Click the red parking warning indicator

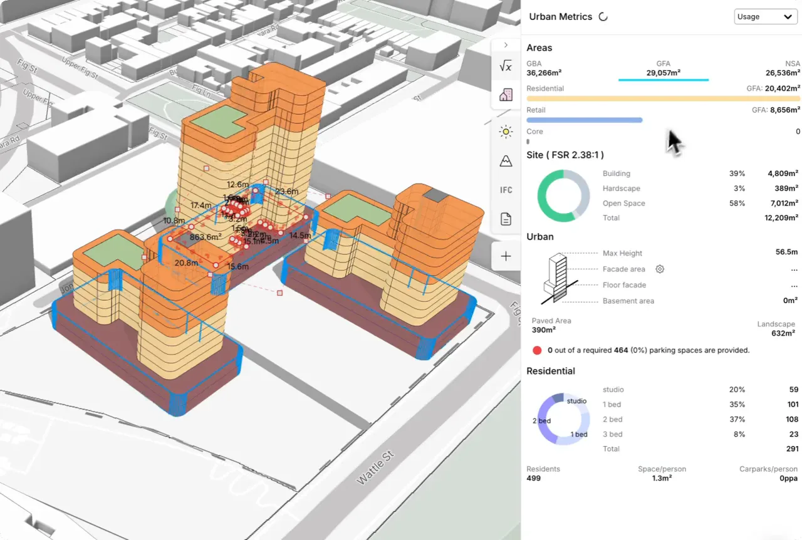tap(537, 350)
